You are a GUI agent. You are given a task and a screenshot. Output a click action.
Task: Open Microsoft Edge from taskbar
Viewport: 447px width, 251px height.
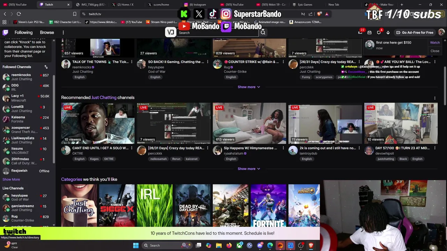[x=270, y=245]
